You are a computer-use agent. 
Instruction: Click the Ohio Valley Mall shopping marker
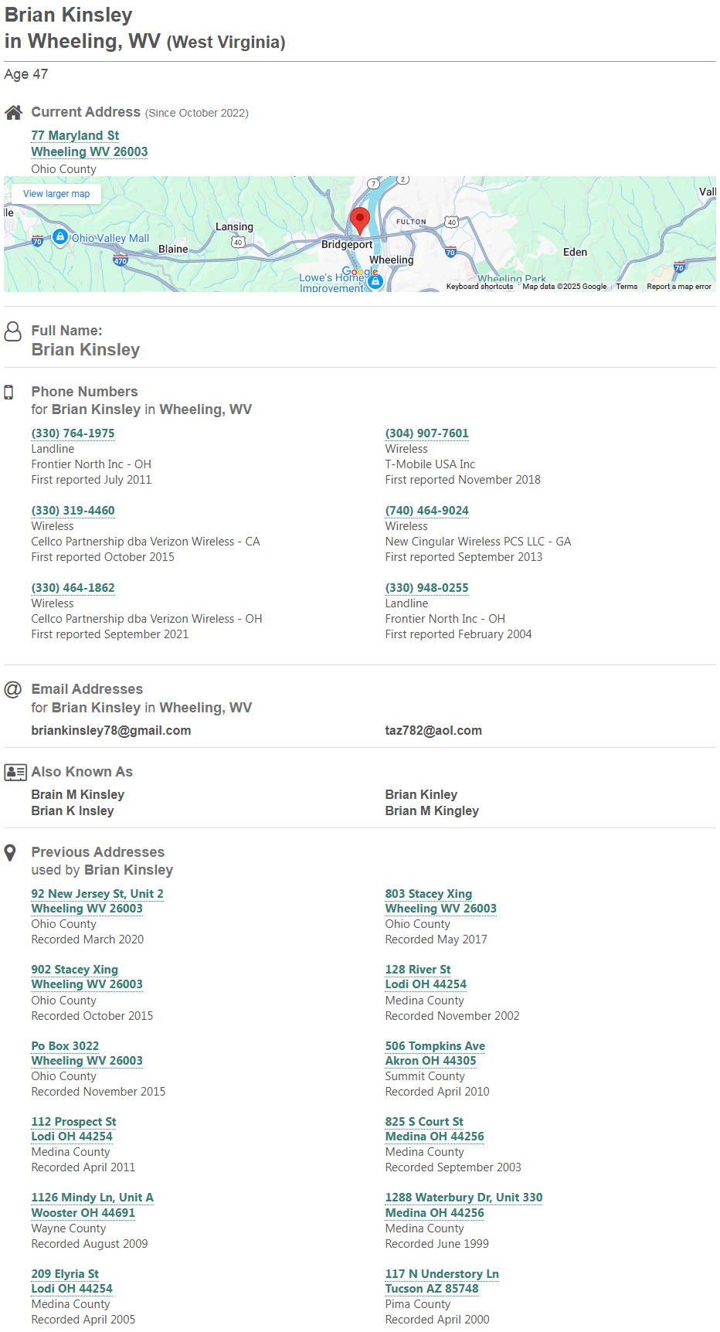click(x=60, y=237)
